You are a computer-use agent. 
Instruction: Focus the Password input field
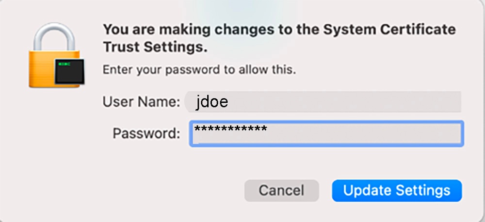point(326,134)
